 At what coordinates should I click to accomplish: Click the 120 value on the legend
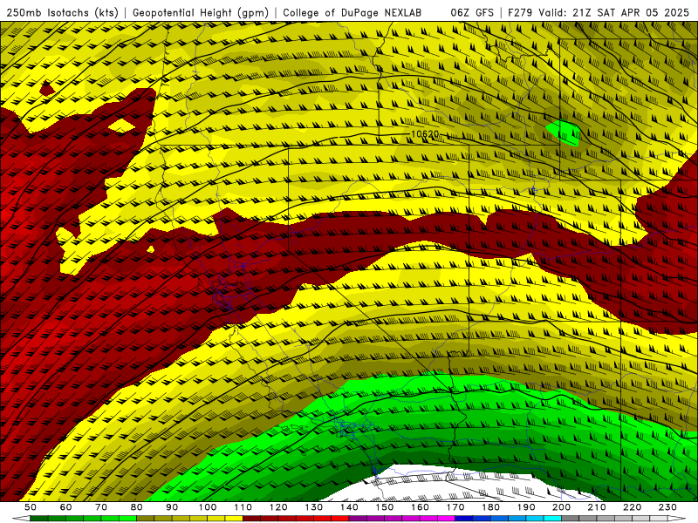pyautogui.click(x=278, y=507)
